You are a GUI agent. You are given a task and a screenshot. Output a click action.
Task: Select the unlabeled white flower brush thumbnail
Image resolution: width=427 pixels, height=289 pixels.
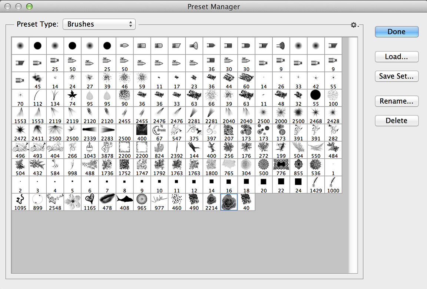pyautogui.click(x=72, y=202)
